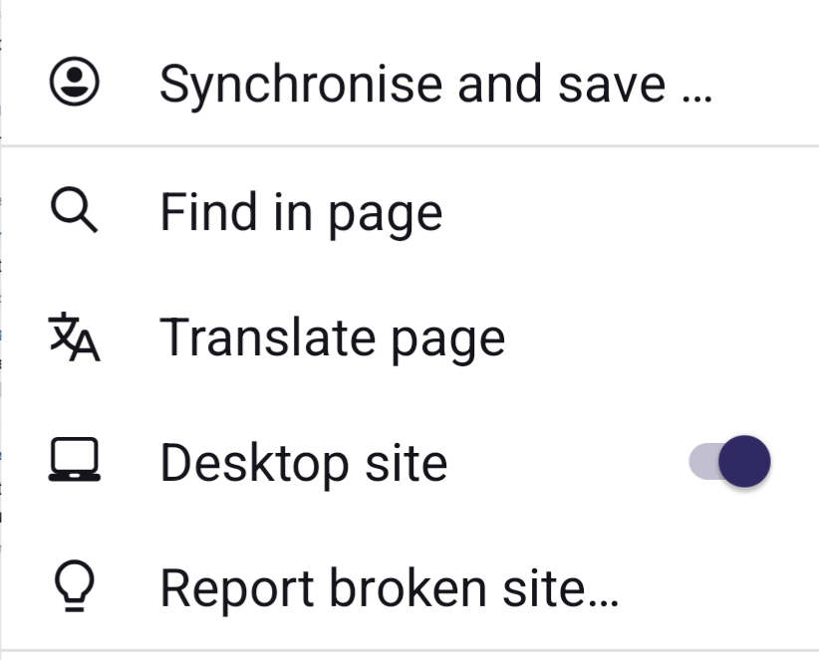Click the word broken in Report row
The height and width of the screenshot is (660, 819).
click(427, 588)
